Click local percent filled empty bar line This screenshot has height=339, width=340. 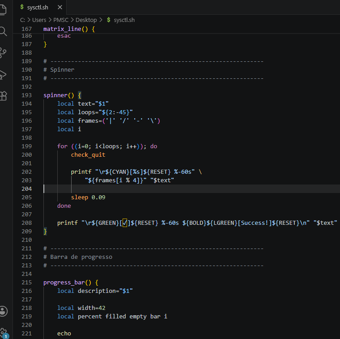click(x=112, y=317)
